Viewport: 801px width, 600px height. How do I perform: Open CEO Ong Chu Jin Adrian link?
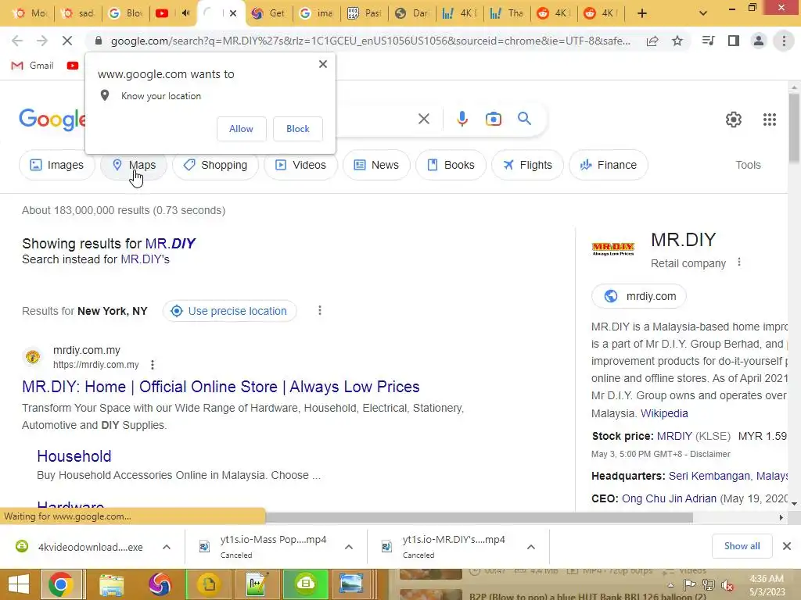[669, 498]
